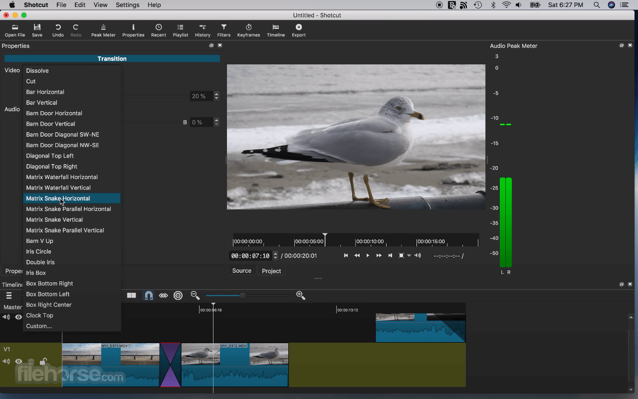Open the View menu
The image size is (638, 399).
point(100,5)
